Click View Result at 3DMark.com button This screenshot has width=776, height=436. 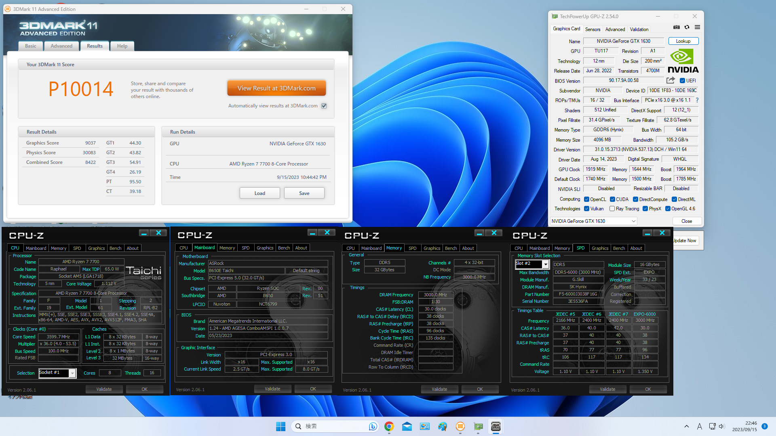click(276, 88)
